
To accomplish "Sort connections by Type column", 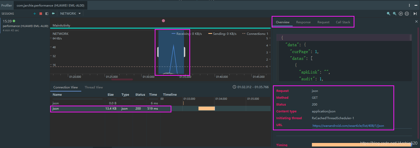I will point(125,95).
